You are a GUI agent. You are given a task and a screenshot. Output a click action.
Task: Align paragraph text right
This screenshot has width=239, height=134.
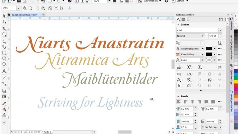point(199,102)
